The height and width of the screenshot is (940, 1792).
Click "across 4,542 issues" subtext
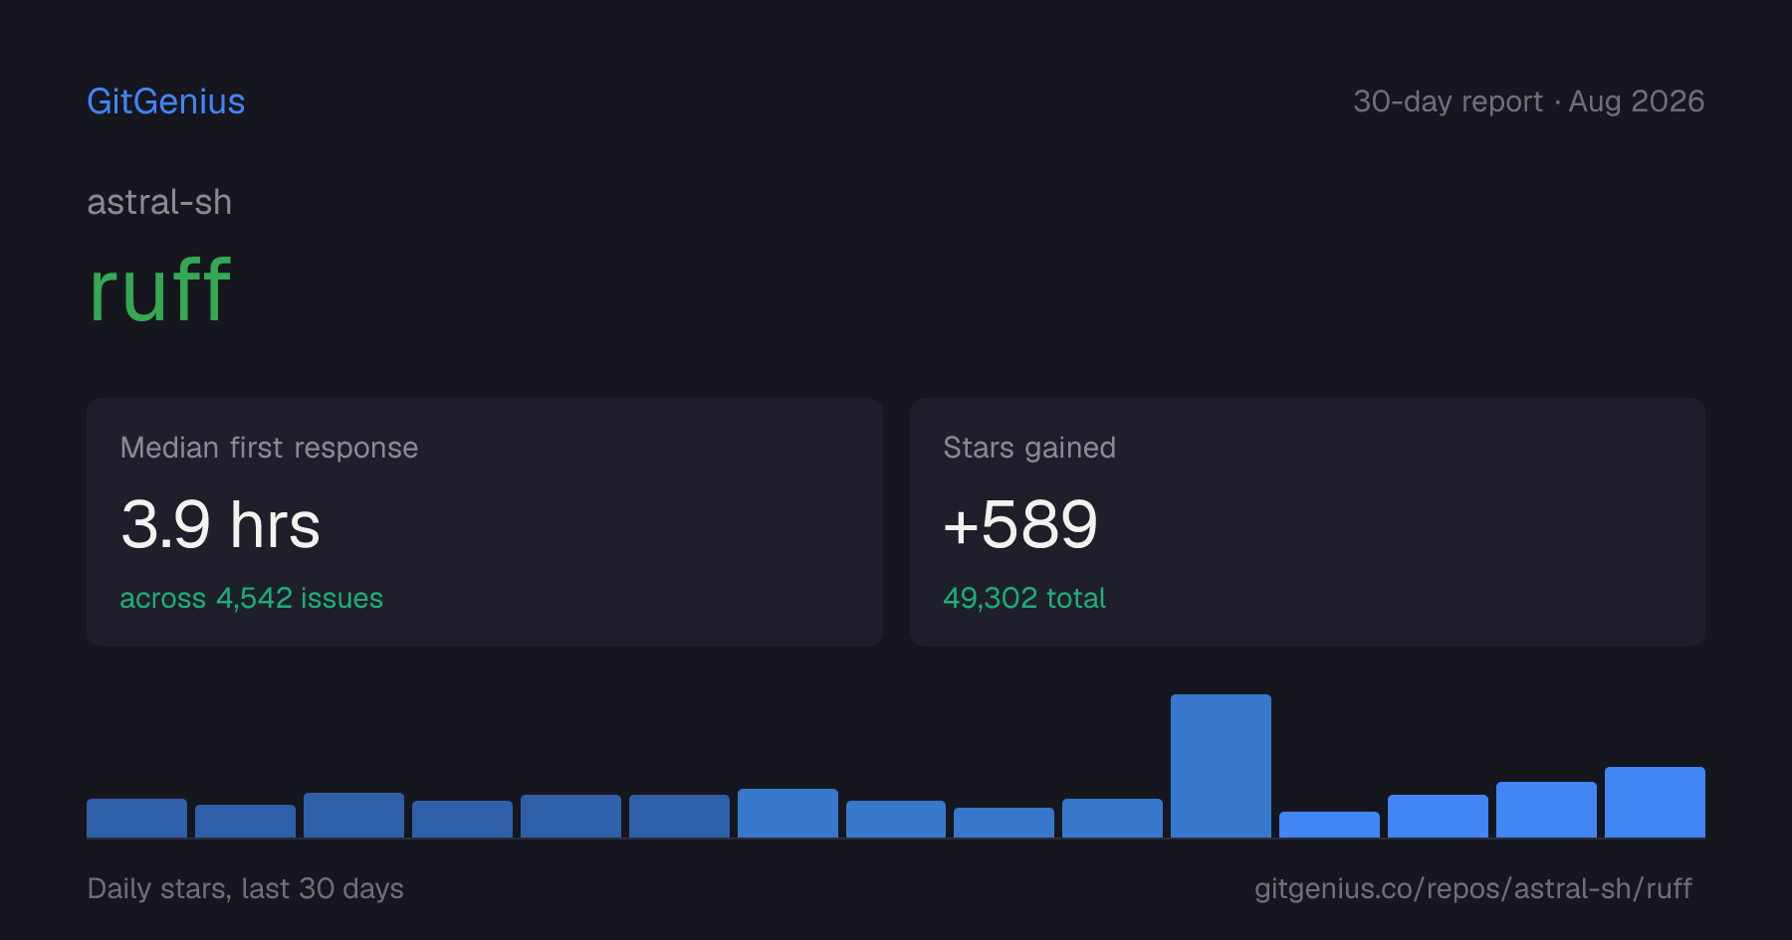pyautogui.click(x=251, y=598)
